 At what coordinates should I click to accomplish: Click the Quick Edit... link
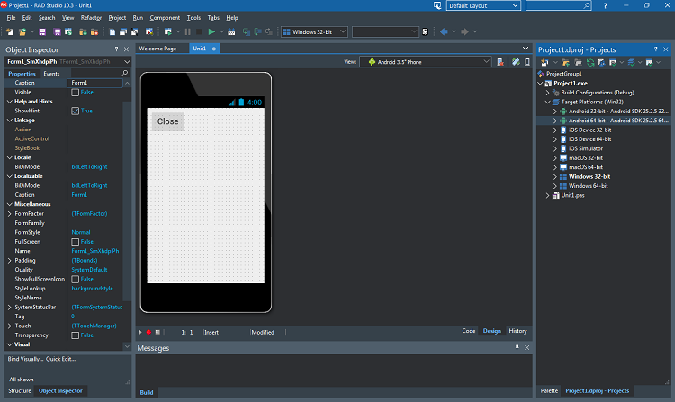tap(60, 359)
